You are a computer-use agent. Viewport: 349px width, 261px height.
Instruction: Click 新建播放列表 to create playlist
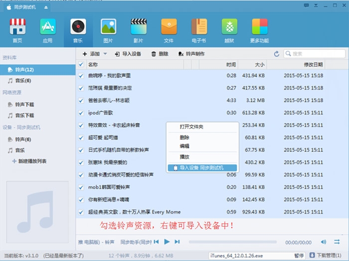tap(29, 161)
